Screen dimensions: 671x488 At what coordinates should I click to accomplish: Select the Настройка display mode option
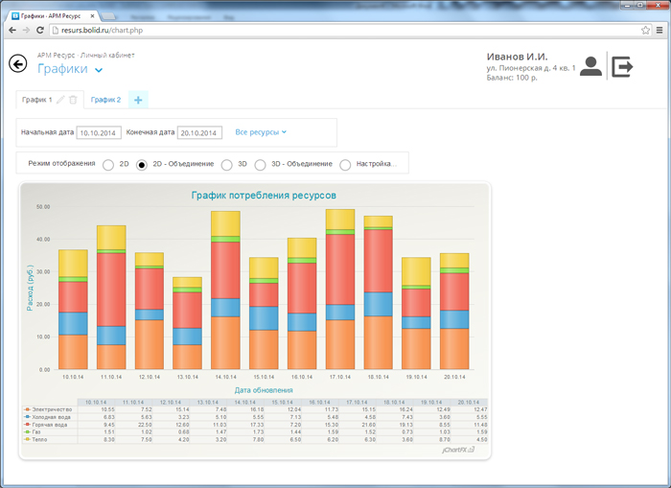tap(346, 165)
